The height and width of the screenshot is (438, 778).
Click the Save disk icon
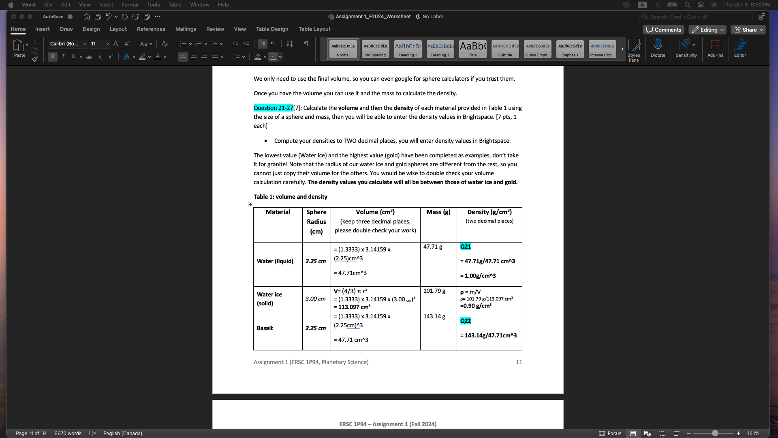(98, 17)
